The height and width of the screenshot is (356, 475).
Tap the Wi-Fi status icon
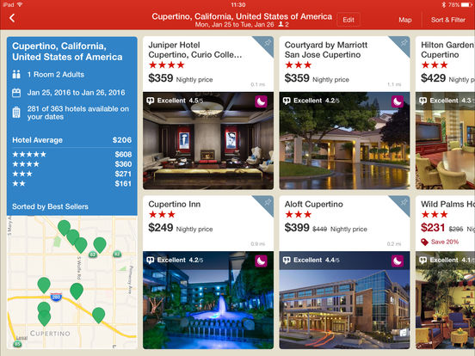20,5
